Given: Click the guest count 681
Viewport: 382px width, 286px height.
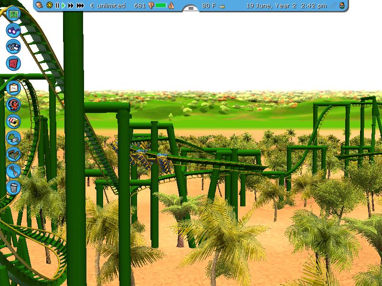Looking at the screenshot, I should (x=140, y=6).
